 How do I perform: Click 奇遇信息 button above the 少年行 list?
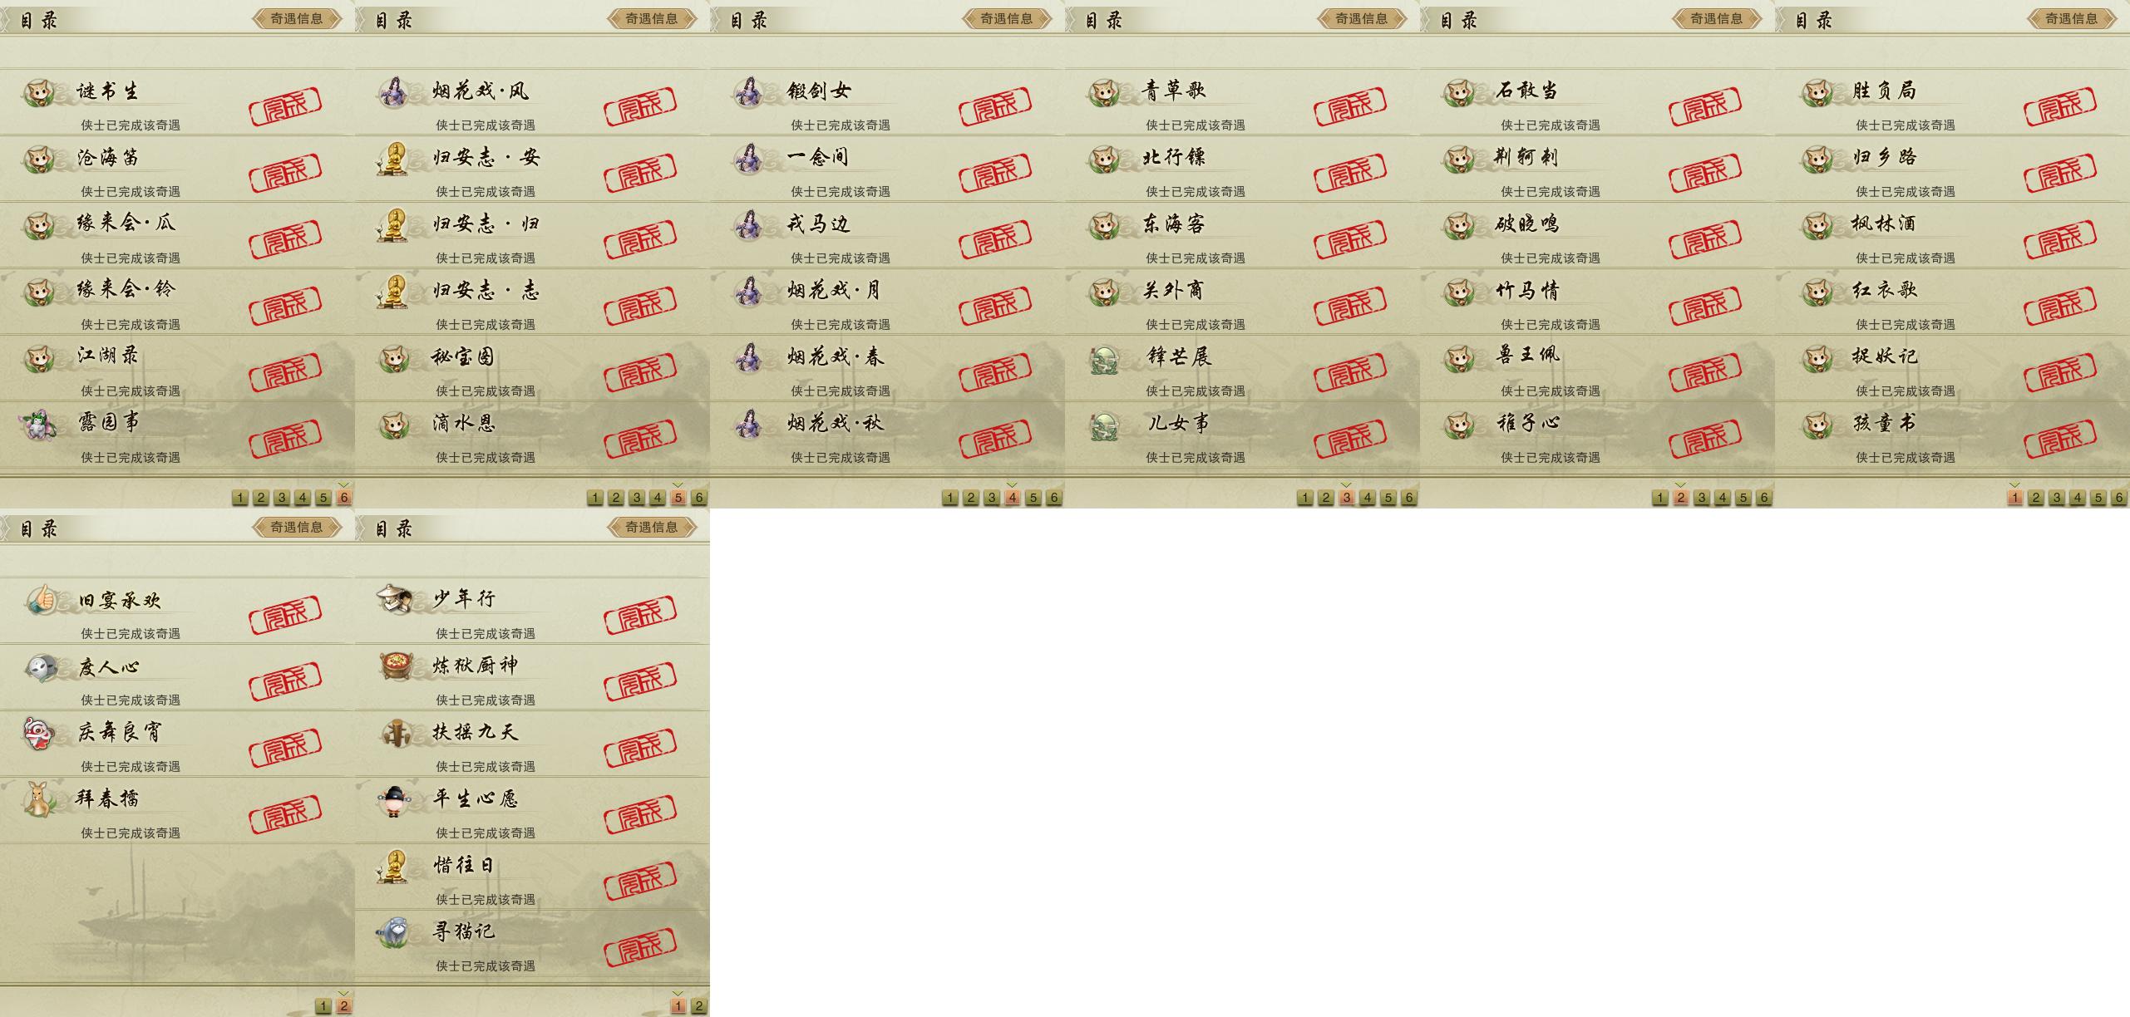652,527
